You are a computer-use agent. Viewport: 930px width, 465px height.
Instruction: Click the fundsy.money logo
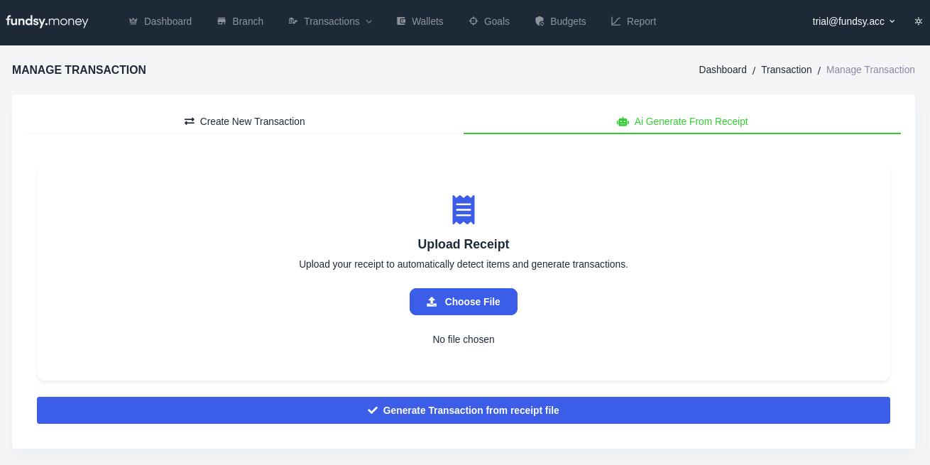(47, 21)
